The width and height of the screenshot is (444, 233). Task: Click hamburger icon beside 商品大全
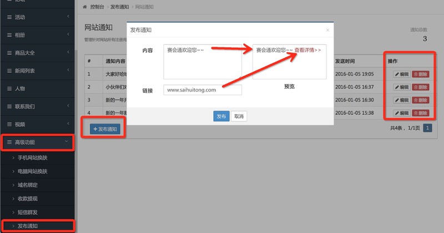click(9, 53)
